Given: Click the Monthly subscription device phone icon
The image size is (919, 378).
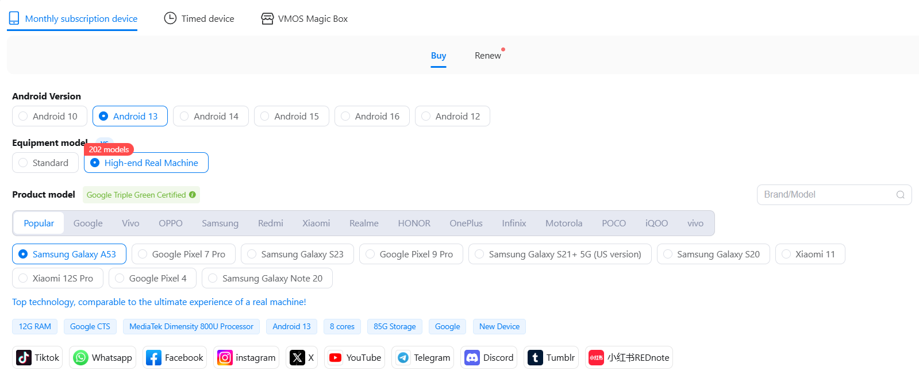Looking at the screenshot, I should click(x=14, y=18).
